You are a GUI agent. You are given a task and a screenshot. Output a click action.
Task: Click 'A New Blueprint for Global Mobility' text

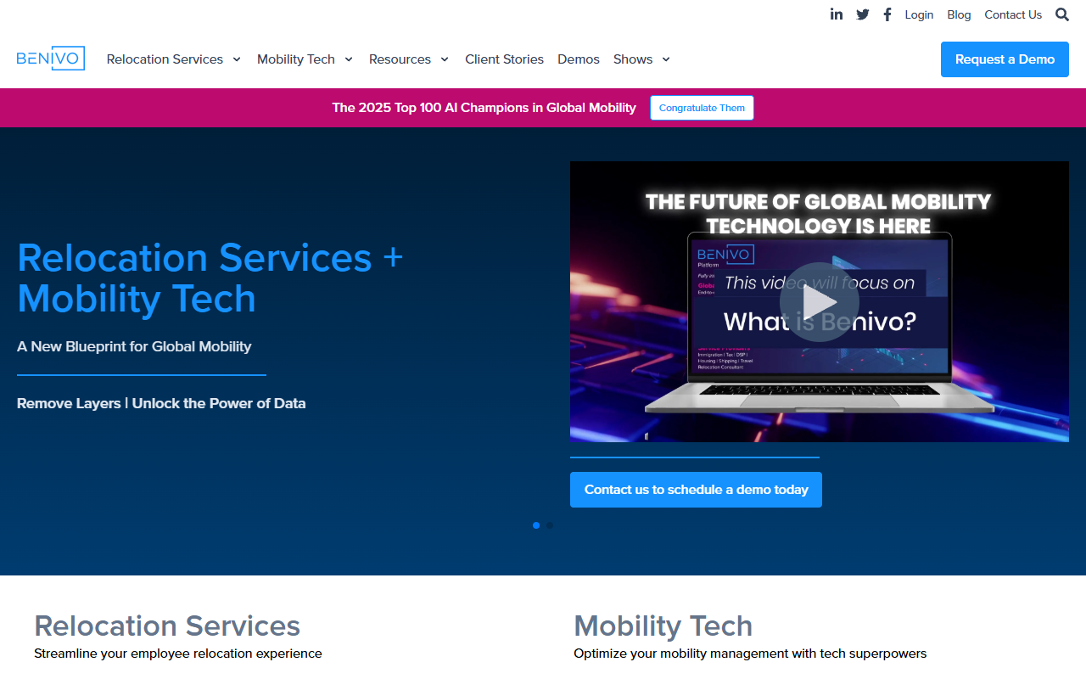pyautogui.click(x=134, y=346)
